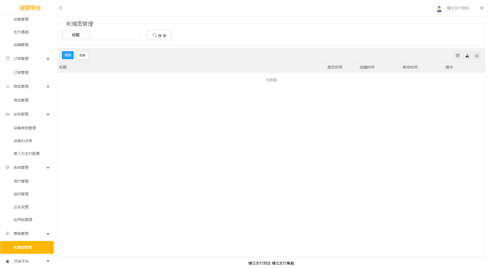Click the 标题 search input field

[115, 35]
